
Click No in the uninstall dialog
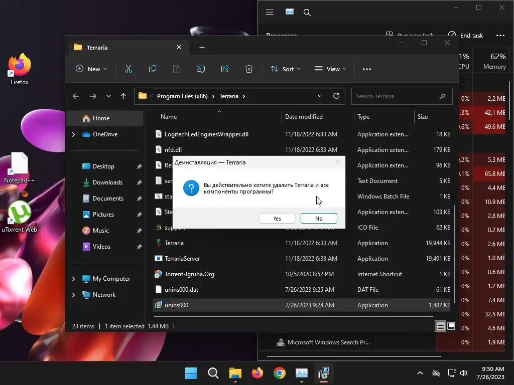click(x=319, y=219)
